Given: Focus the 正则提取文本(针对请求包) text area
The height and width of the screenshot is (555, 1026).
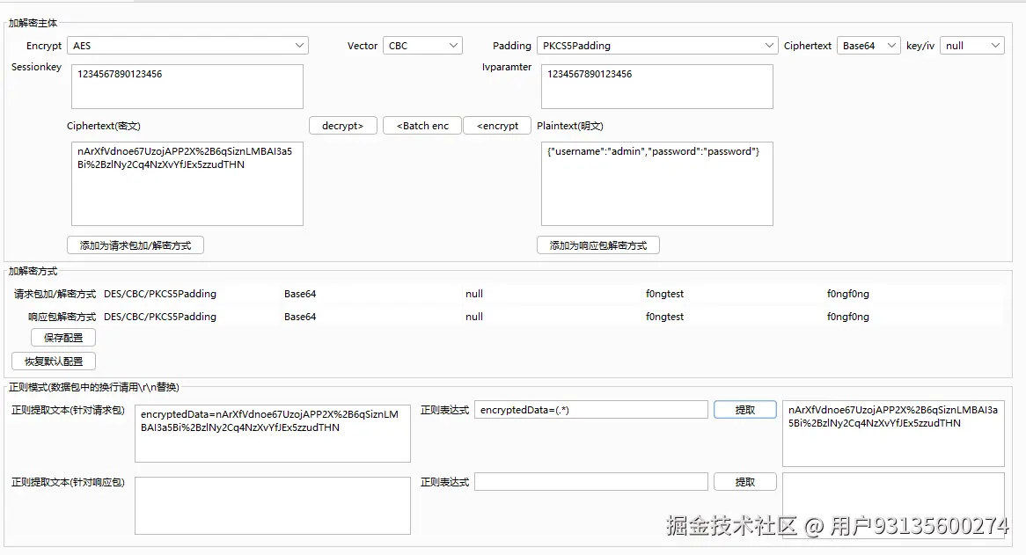Looking at the screenshot, I should (273, 434).
